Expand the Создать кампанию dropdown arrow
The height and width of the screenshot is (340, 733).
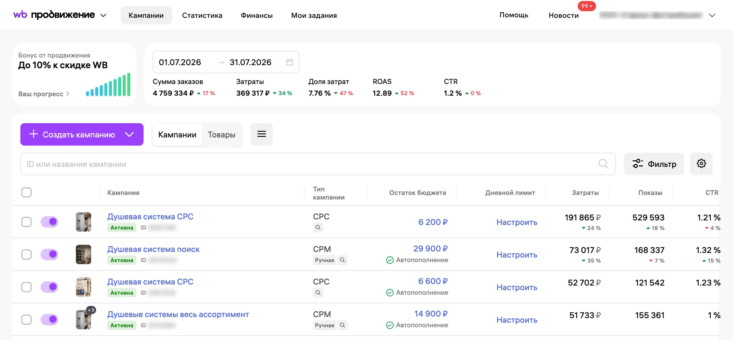pyautogui.click(x=130, y=135)
